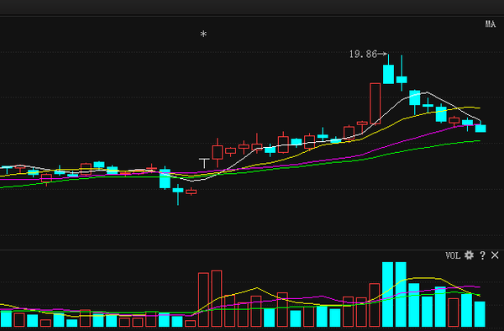This screenshot has width=504, height=331.
Task: Select the lowest cyan candlestick with long lower wick
Action: tap(178, 194)
